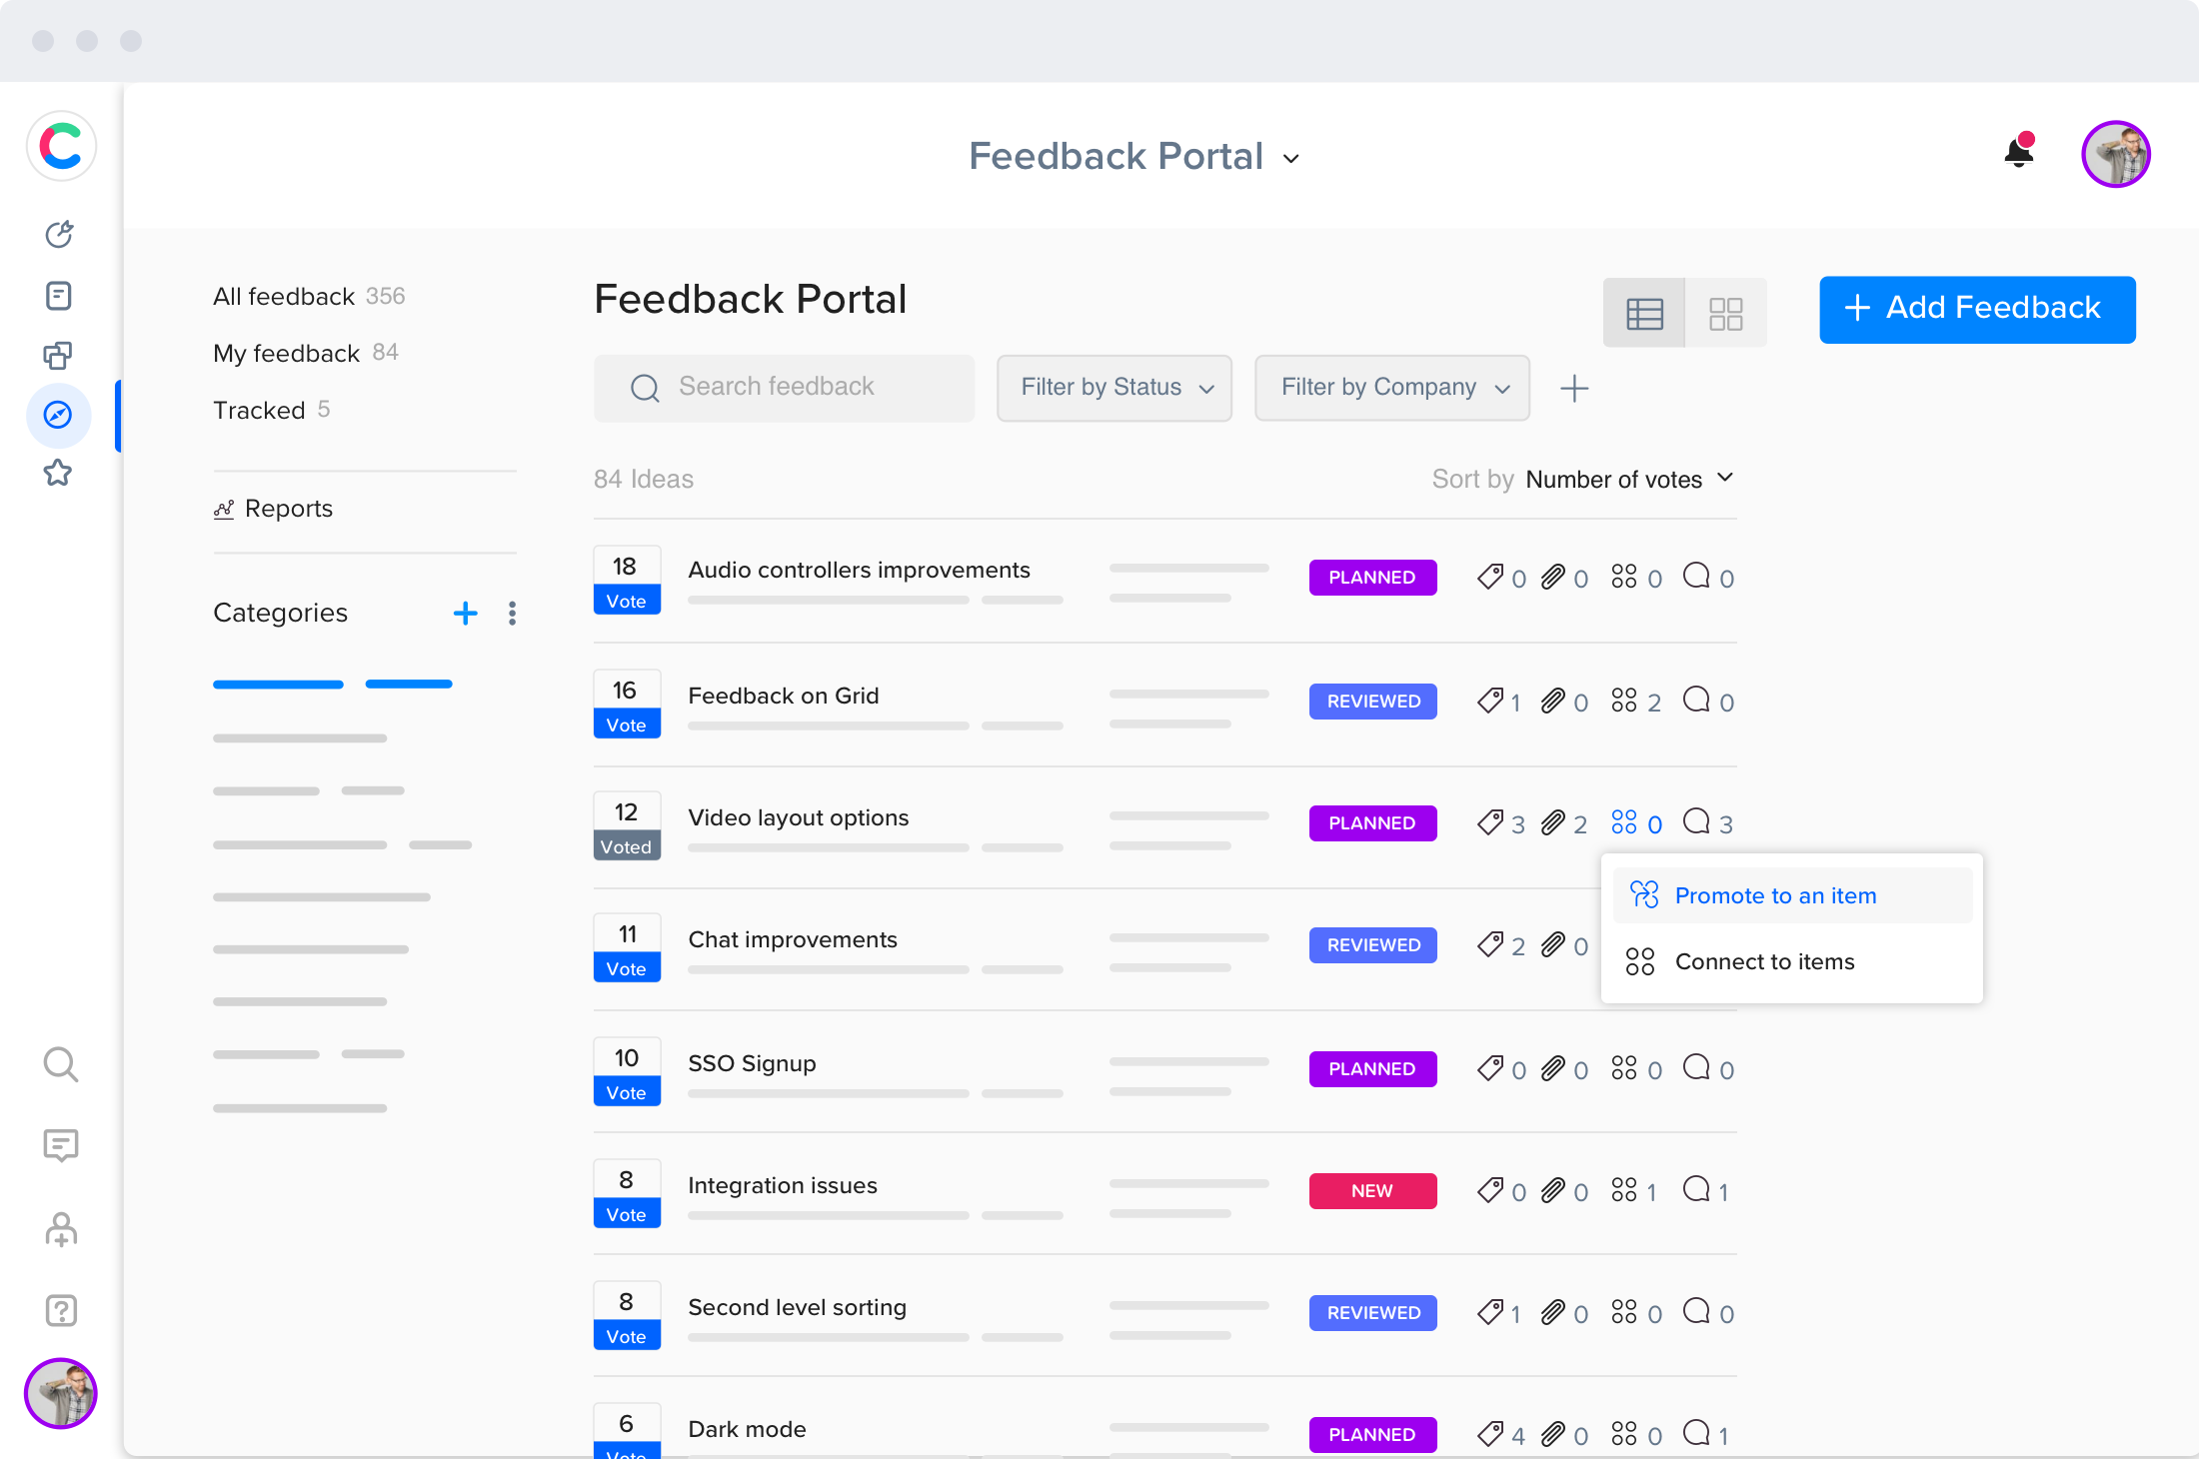Vote for Audio controllers improvements
The height and width of the screenshot is (1459, 2199).
point(627,601)
